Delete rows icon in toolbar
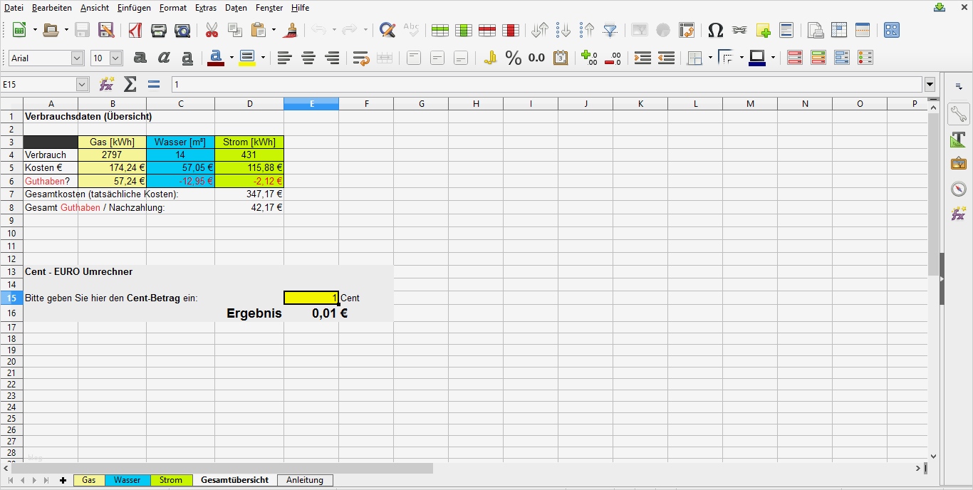973x490 pixels. (487, 30)
